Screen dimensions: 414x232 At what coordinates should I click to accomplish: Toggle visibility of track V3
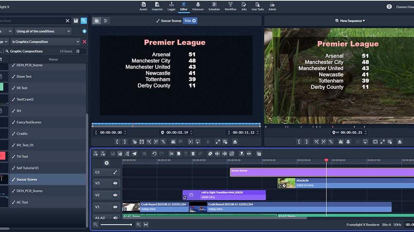(x=115, y=183)
